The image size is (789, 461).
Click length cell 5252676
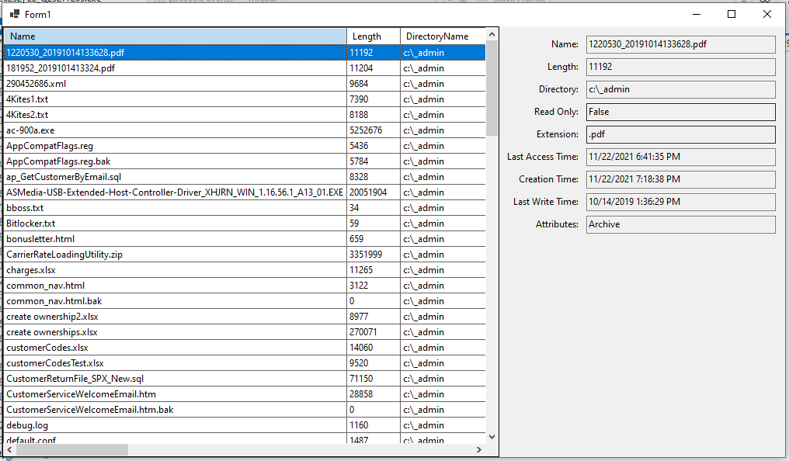click(374, 130)
